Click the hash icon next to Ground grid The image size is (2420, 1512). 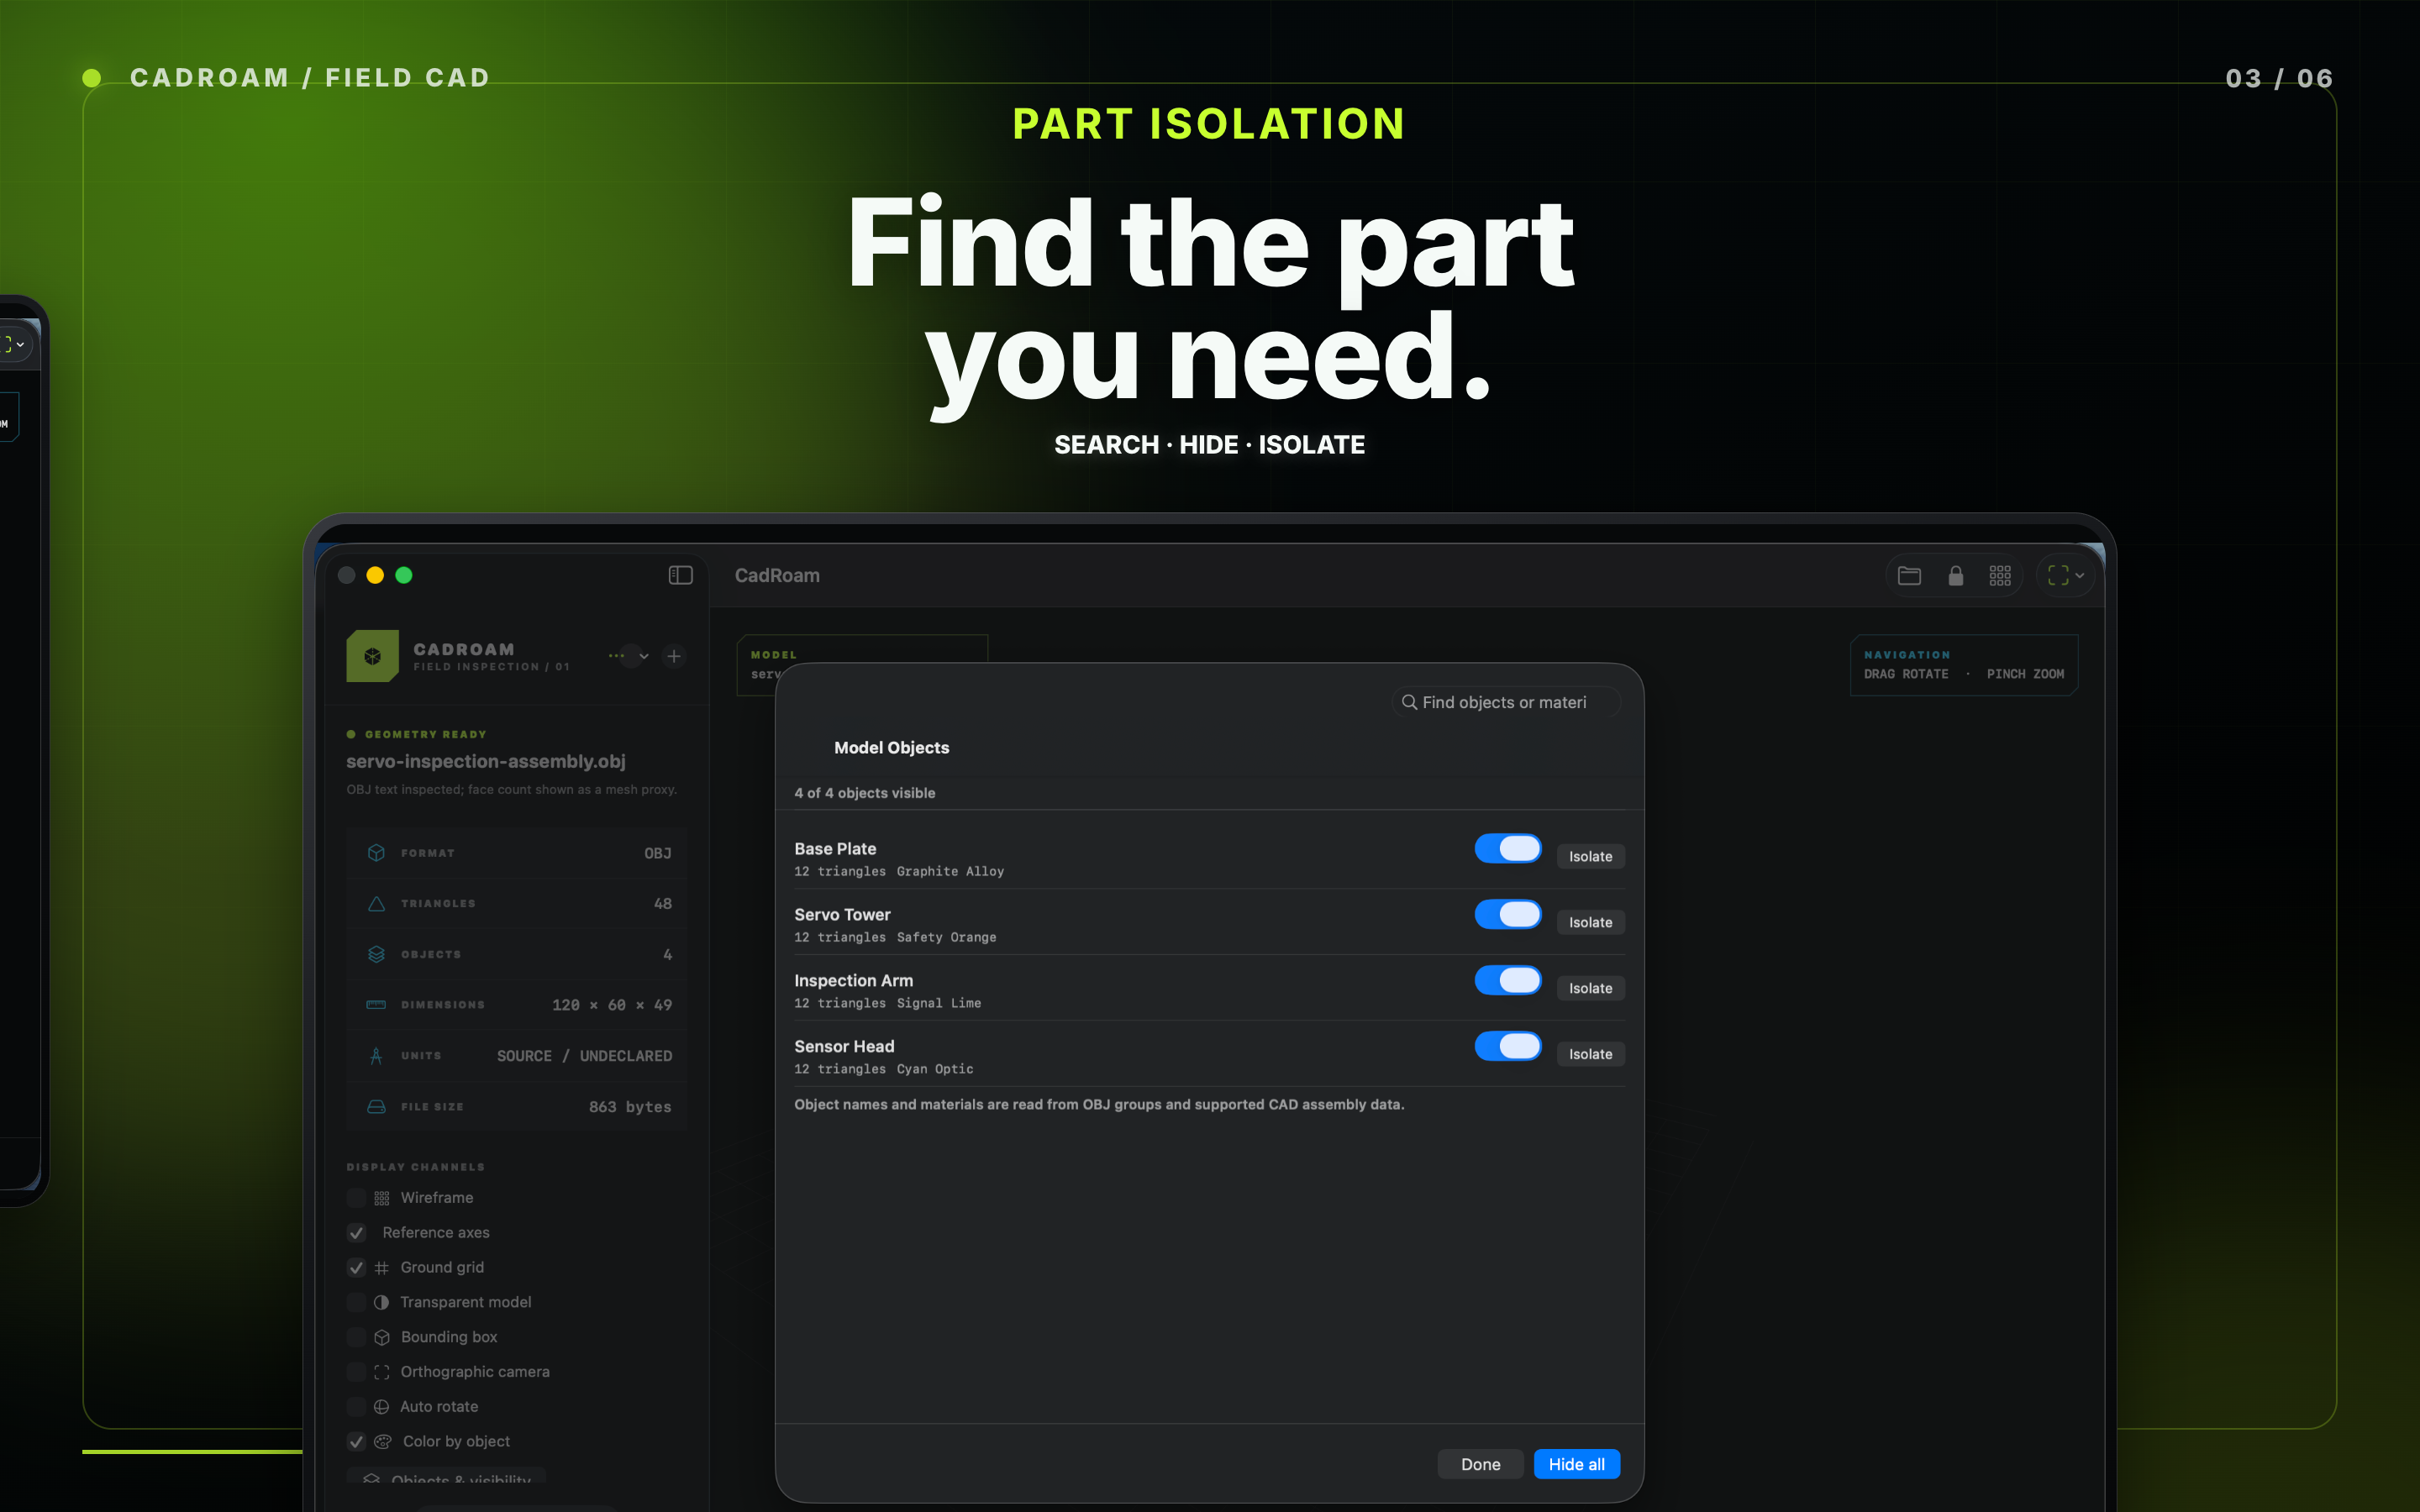point(382,1268)
